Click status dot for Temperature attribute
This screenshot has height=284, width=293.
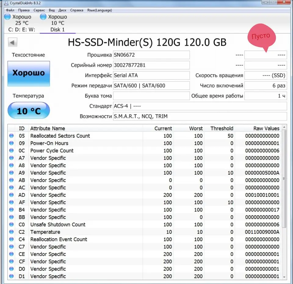pos(11,232)
